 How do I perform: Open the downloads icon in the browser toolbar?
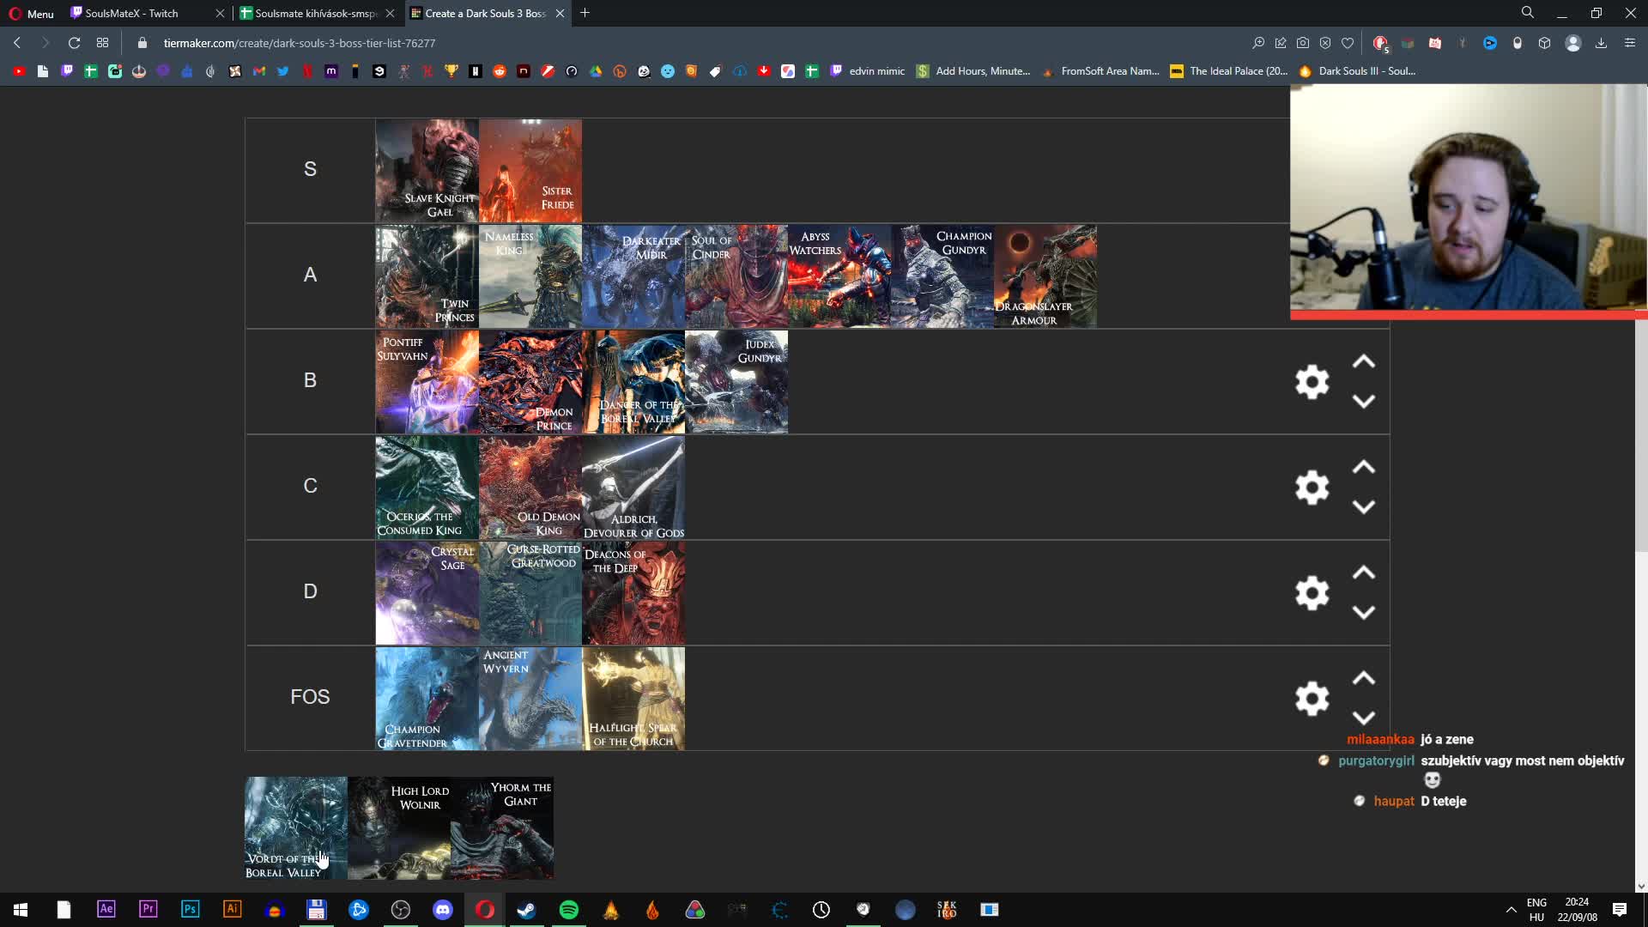tap(1601, 43)
